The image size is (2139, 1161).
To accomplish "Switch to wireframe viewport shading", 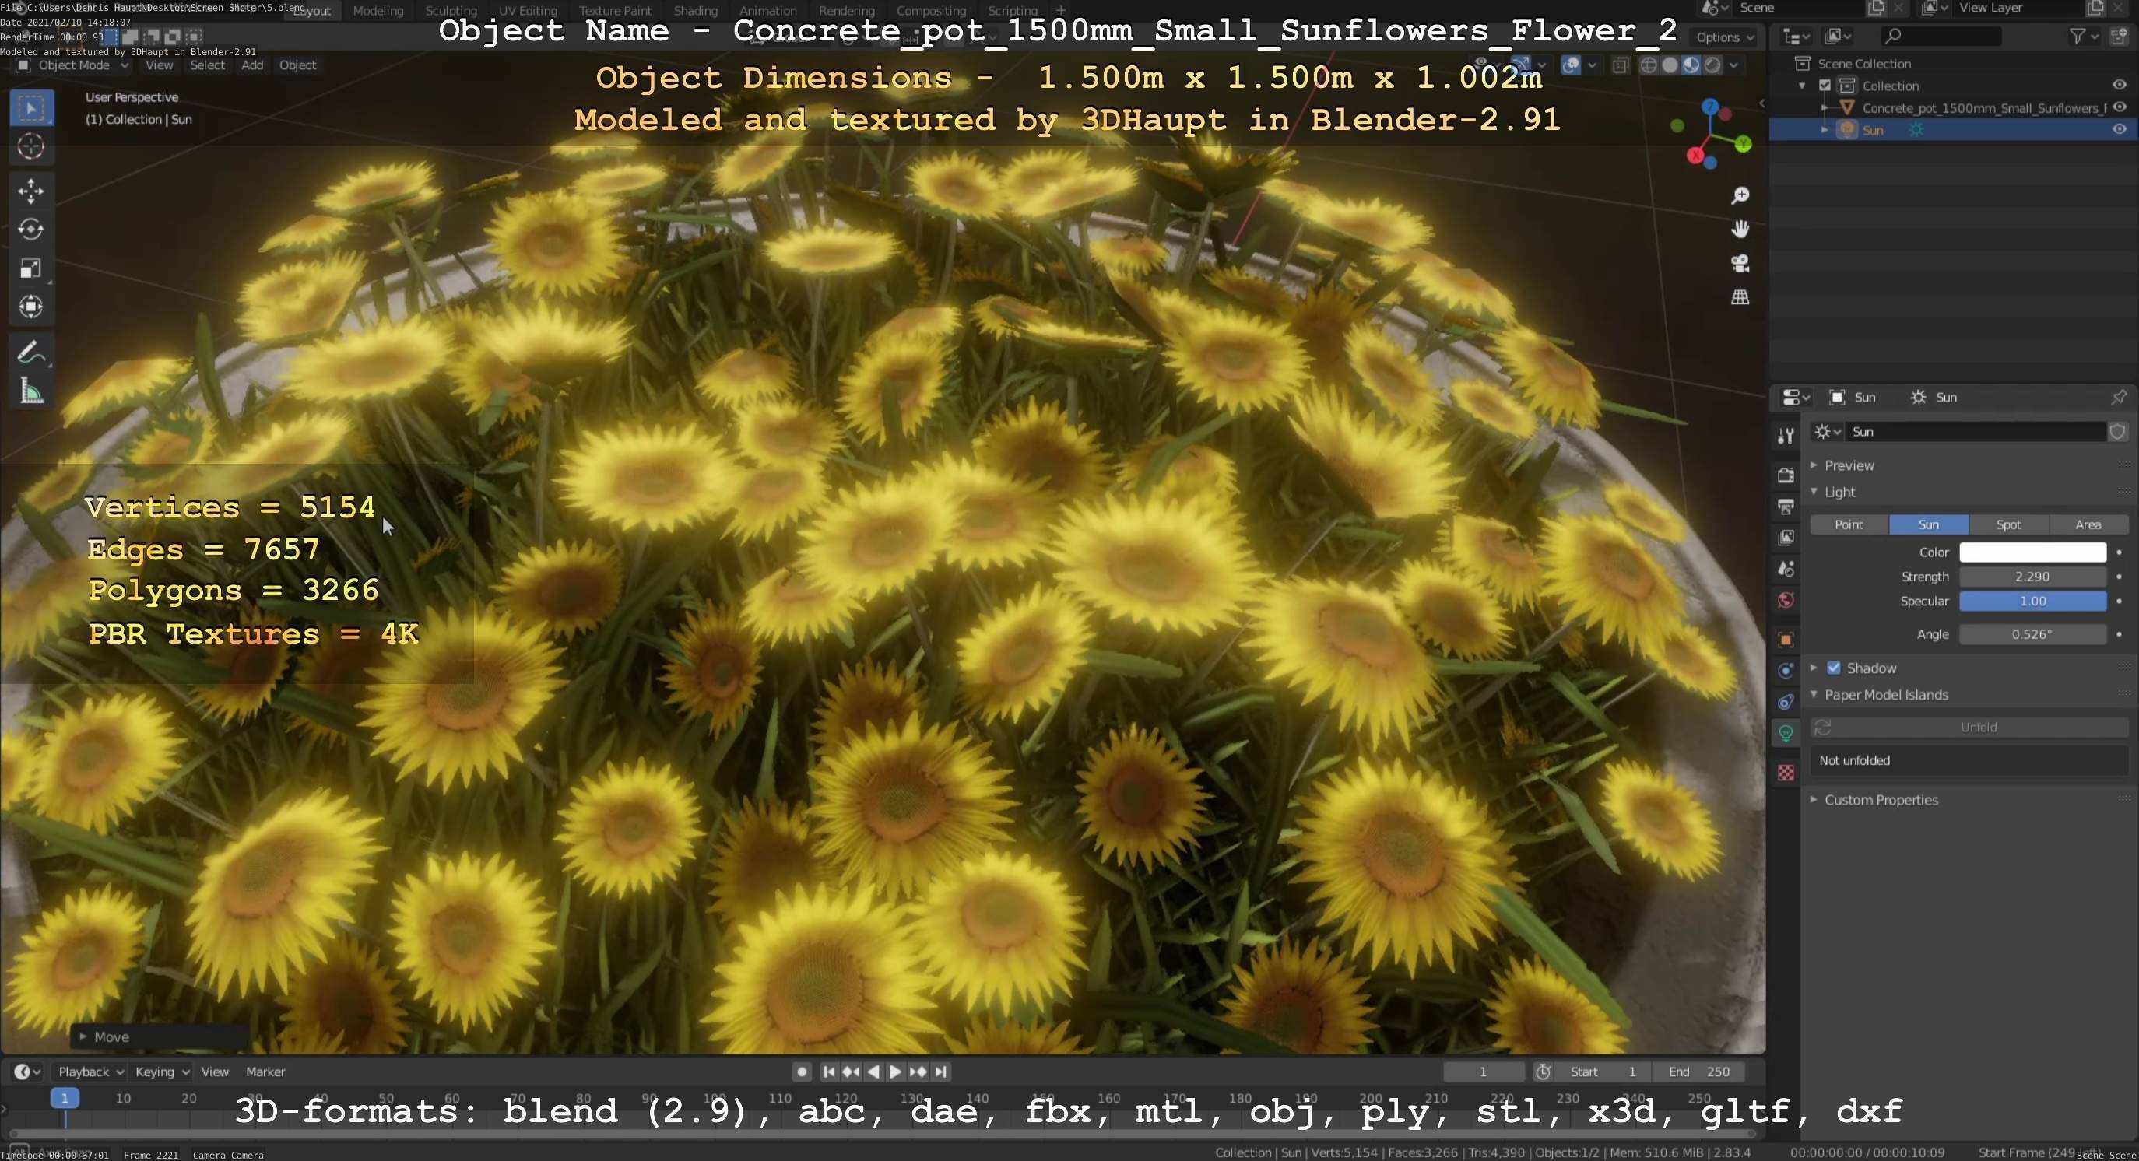I will point(1649,65).
